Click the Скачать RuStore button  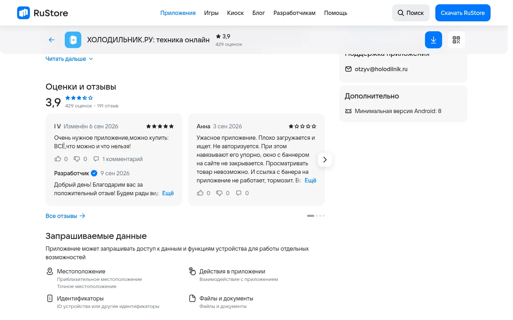(x=463, y=13)
